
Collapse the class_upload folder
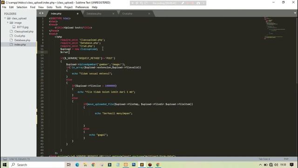tap(5, 18)
